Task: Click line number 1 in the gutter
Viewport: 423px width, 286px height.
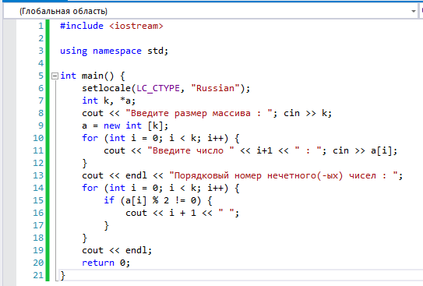Action: coord(41,26)
